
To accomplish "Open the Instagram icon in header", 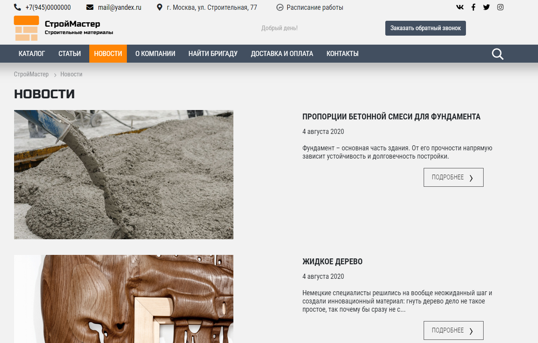I will click(x=500, y=7).
